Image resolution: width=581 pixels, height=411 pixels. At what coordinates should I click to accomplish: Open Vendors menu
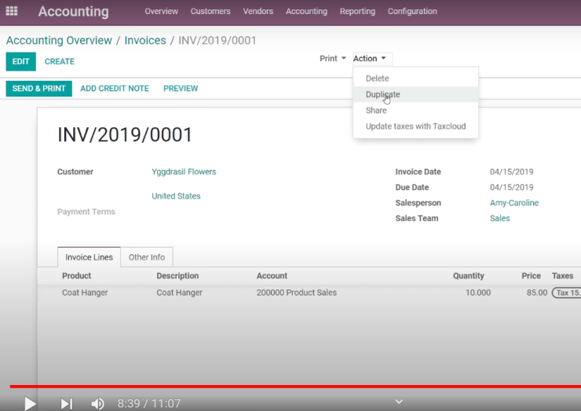258,11
